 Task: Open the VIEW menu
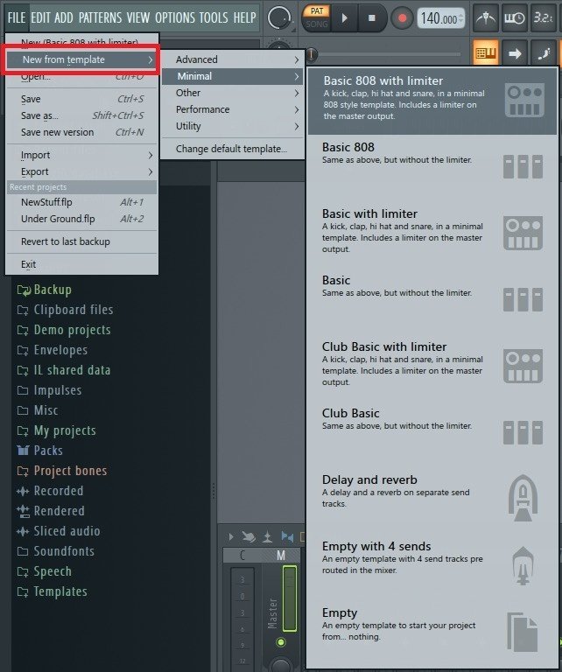138,17
